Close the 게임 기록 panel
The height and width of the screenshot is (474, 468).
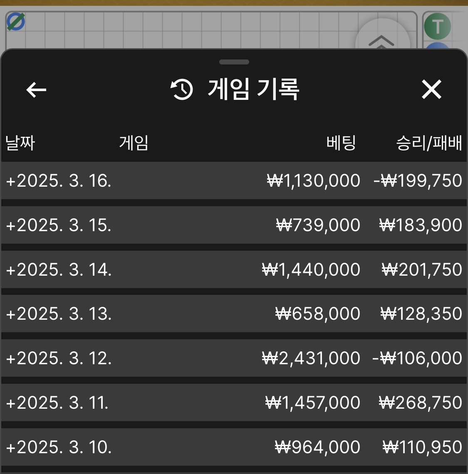(x=431, y=89)
